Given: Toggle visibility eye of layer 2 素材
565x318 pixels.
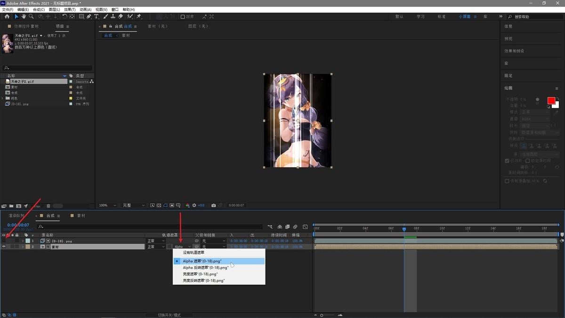Looking at the screenshot, I should 4,247.
